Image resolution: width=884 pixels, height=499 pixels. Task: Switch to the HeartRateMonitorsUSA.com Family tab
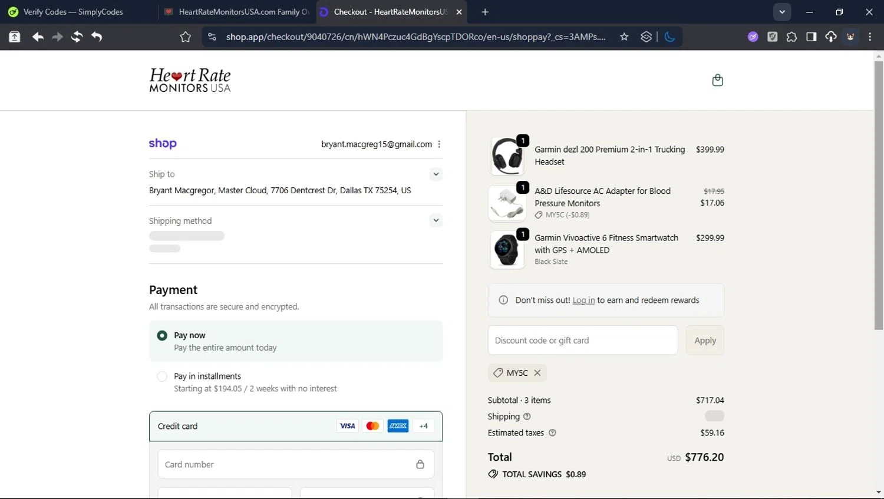pos(238,12)
